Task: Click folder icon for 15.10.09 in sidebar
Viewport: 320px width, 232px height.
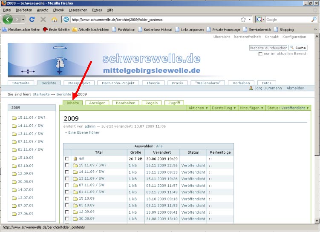Action: [14, 158]
